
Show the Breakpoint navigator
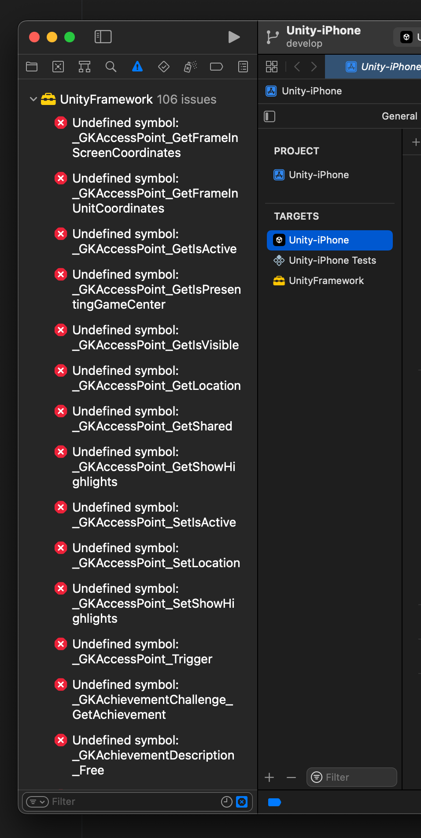point(216,67)
